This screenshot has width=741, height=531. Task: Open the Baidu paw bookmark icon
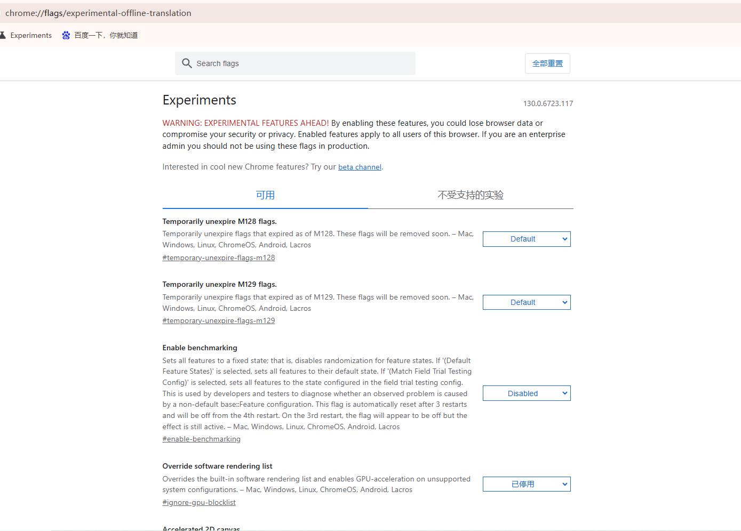[x=66, y=35]
